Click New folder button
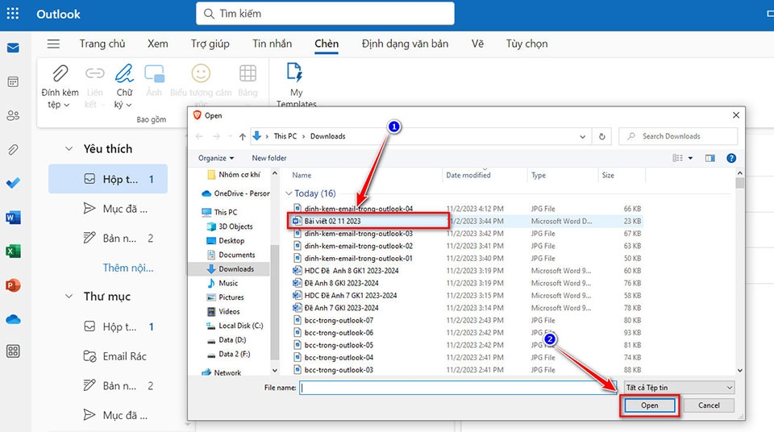Screen dimensions: 774x432 (x=269, y=158)
